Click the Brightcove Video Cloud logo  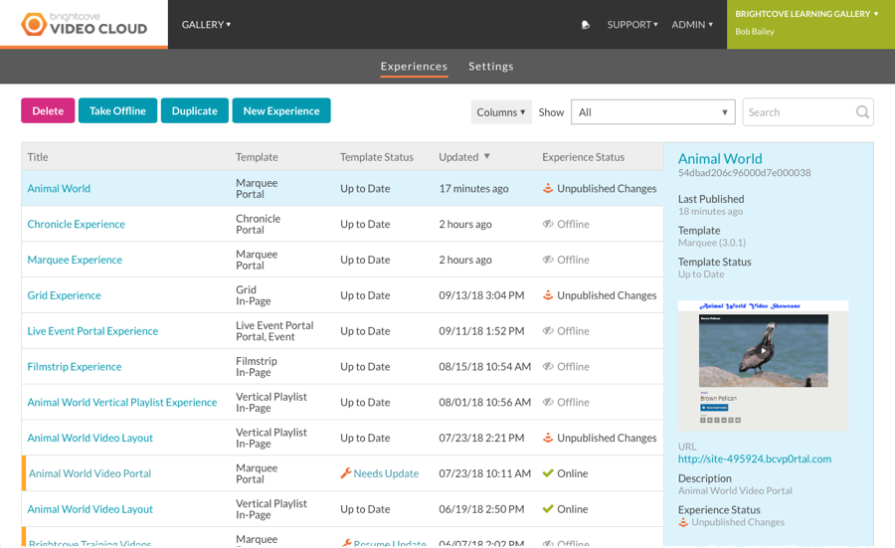(84, 24)
